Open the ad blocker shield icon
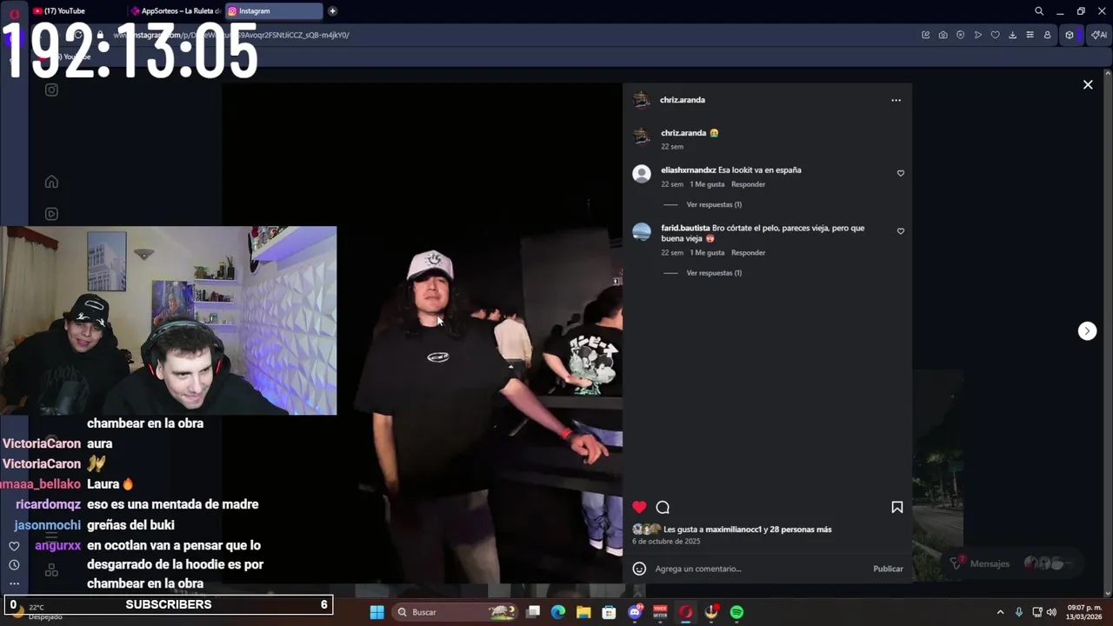This screenshot has width=1113, height=626. tap(960, 35)
